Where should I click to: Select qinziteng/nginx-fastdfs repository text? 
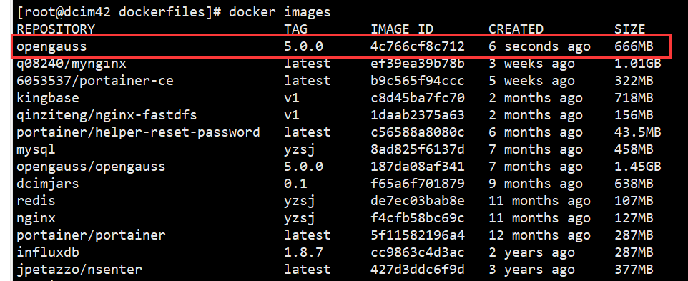107,115
